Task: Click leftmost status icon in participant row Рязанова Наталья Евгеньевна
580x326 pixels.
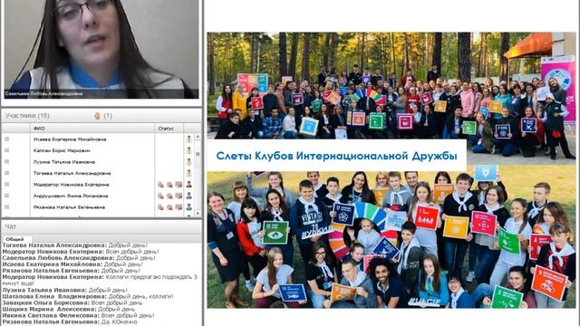Action: coord(160,207)
